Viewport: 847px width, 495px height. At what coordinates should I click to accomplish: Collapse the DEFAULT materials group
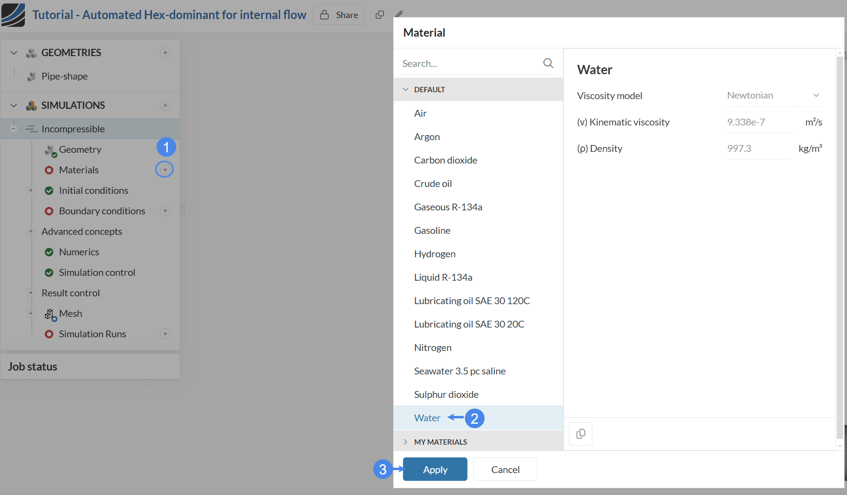tap(405, 90)
